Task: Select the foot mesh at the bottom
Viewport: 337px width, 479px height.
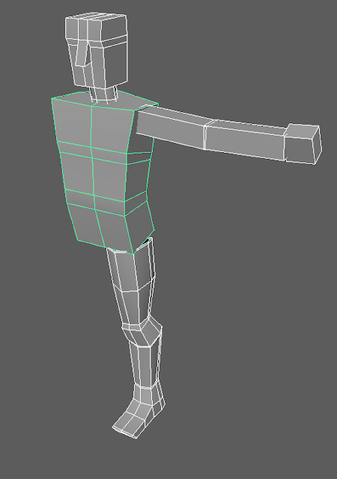Action: tap(139, 411)
